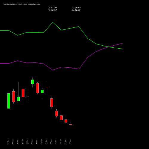Click the tall green candle for 01 Jan
149x149 pixels.
point(9,101)
